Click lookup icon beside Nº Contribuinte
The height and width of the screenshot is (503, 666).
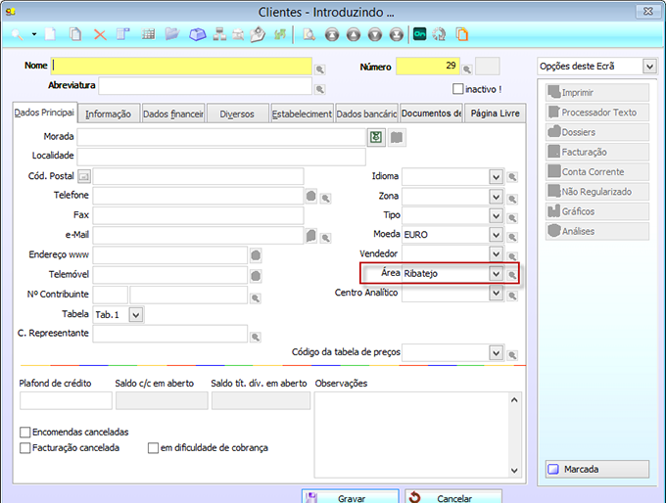click(x=256, y=297)
